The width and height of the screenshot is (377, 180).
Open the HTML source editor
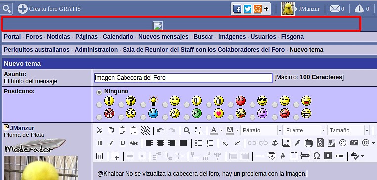(x=339, y=156)
